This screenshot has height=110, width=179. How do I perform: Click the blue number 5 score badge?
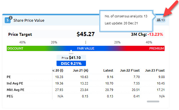click(8, 20)
